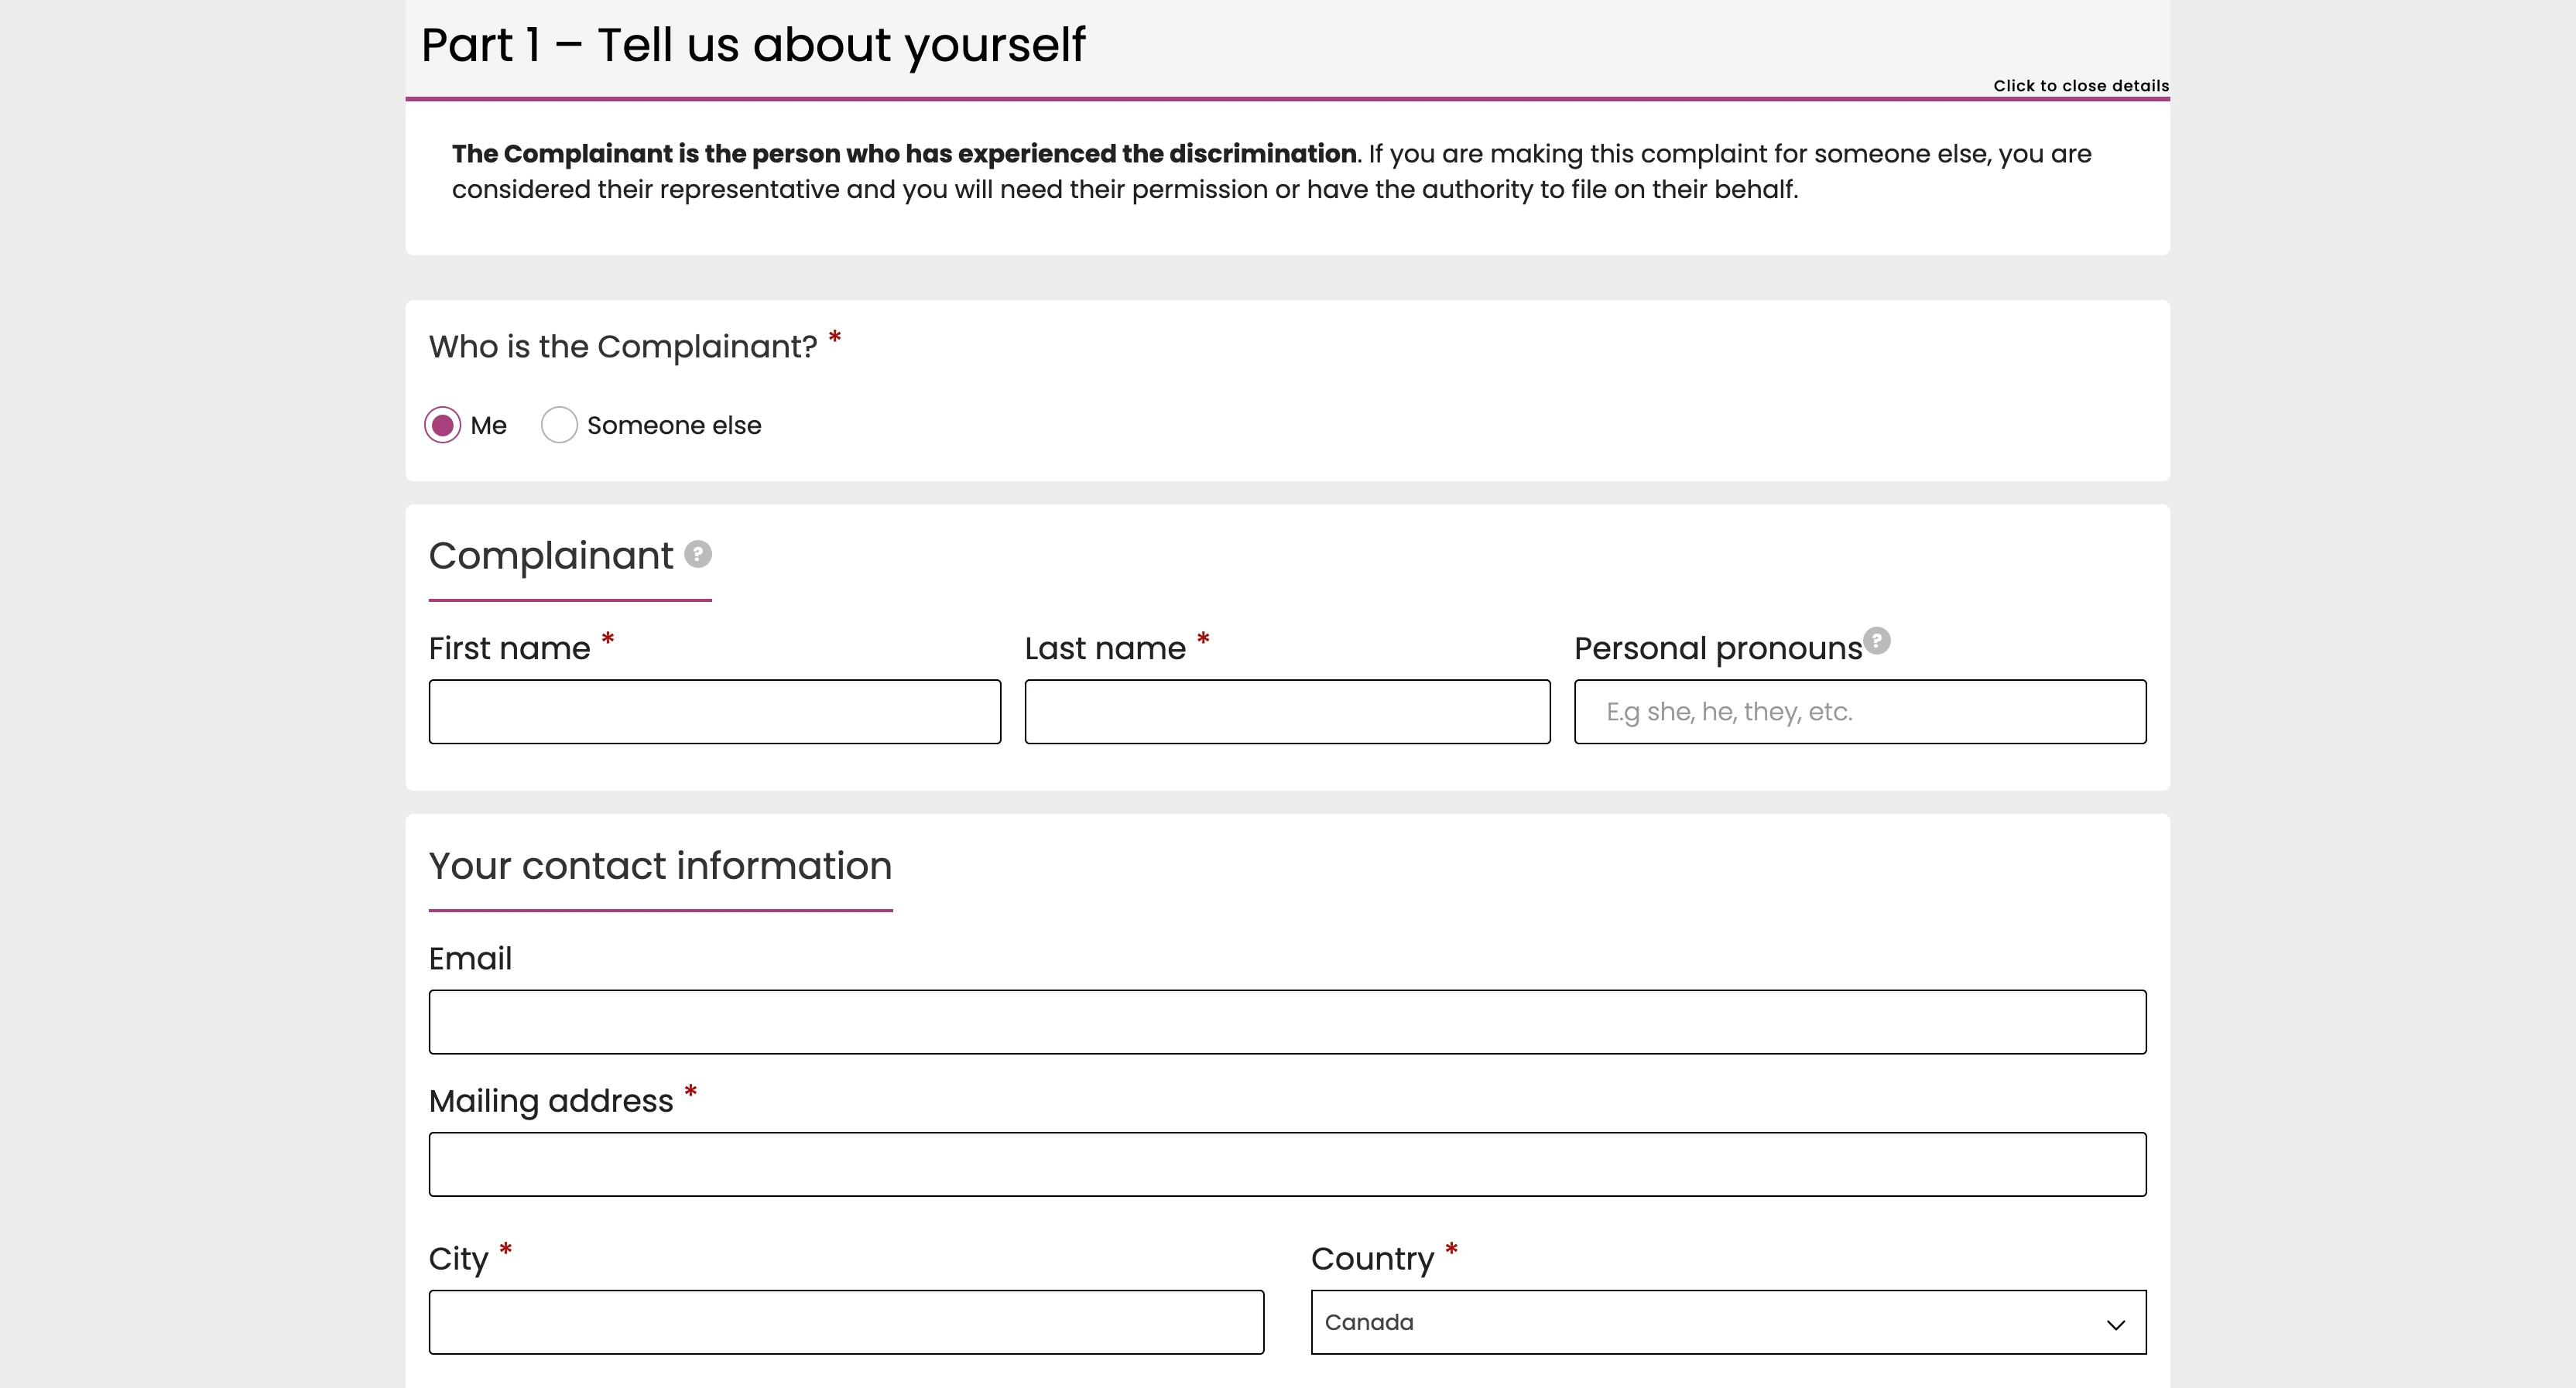This screenshot has height=1388, width=2576.
Task: Click the Personal pronouns text box
Action: click(x=1858, y=712)
